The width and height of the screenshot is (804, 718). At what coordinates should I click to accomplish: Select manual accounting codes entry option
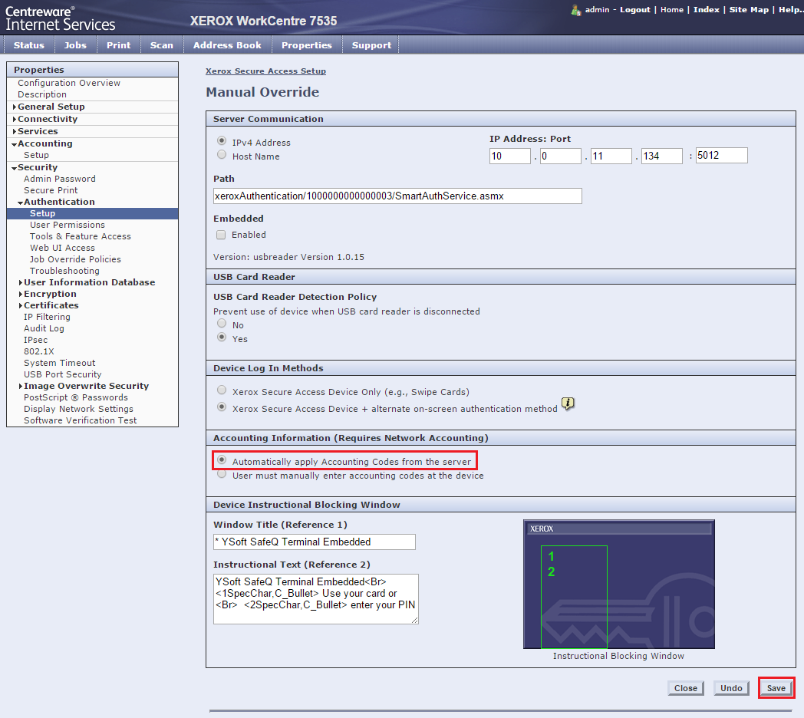coord(222,475)
